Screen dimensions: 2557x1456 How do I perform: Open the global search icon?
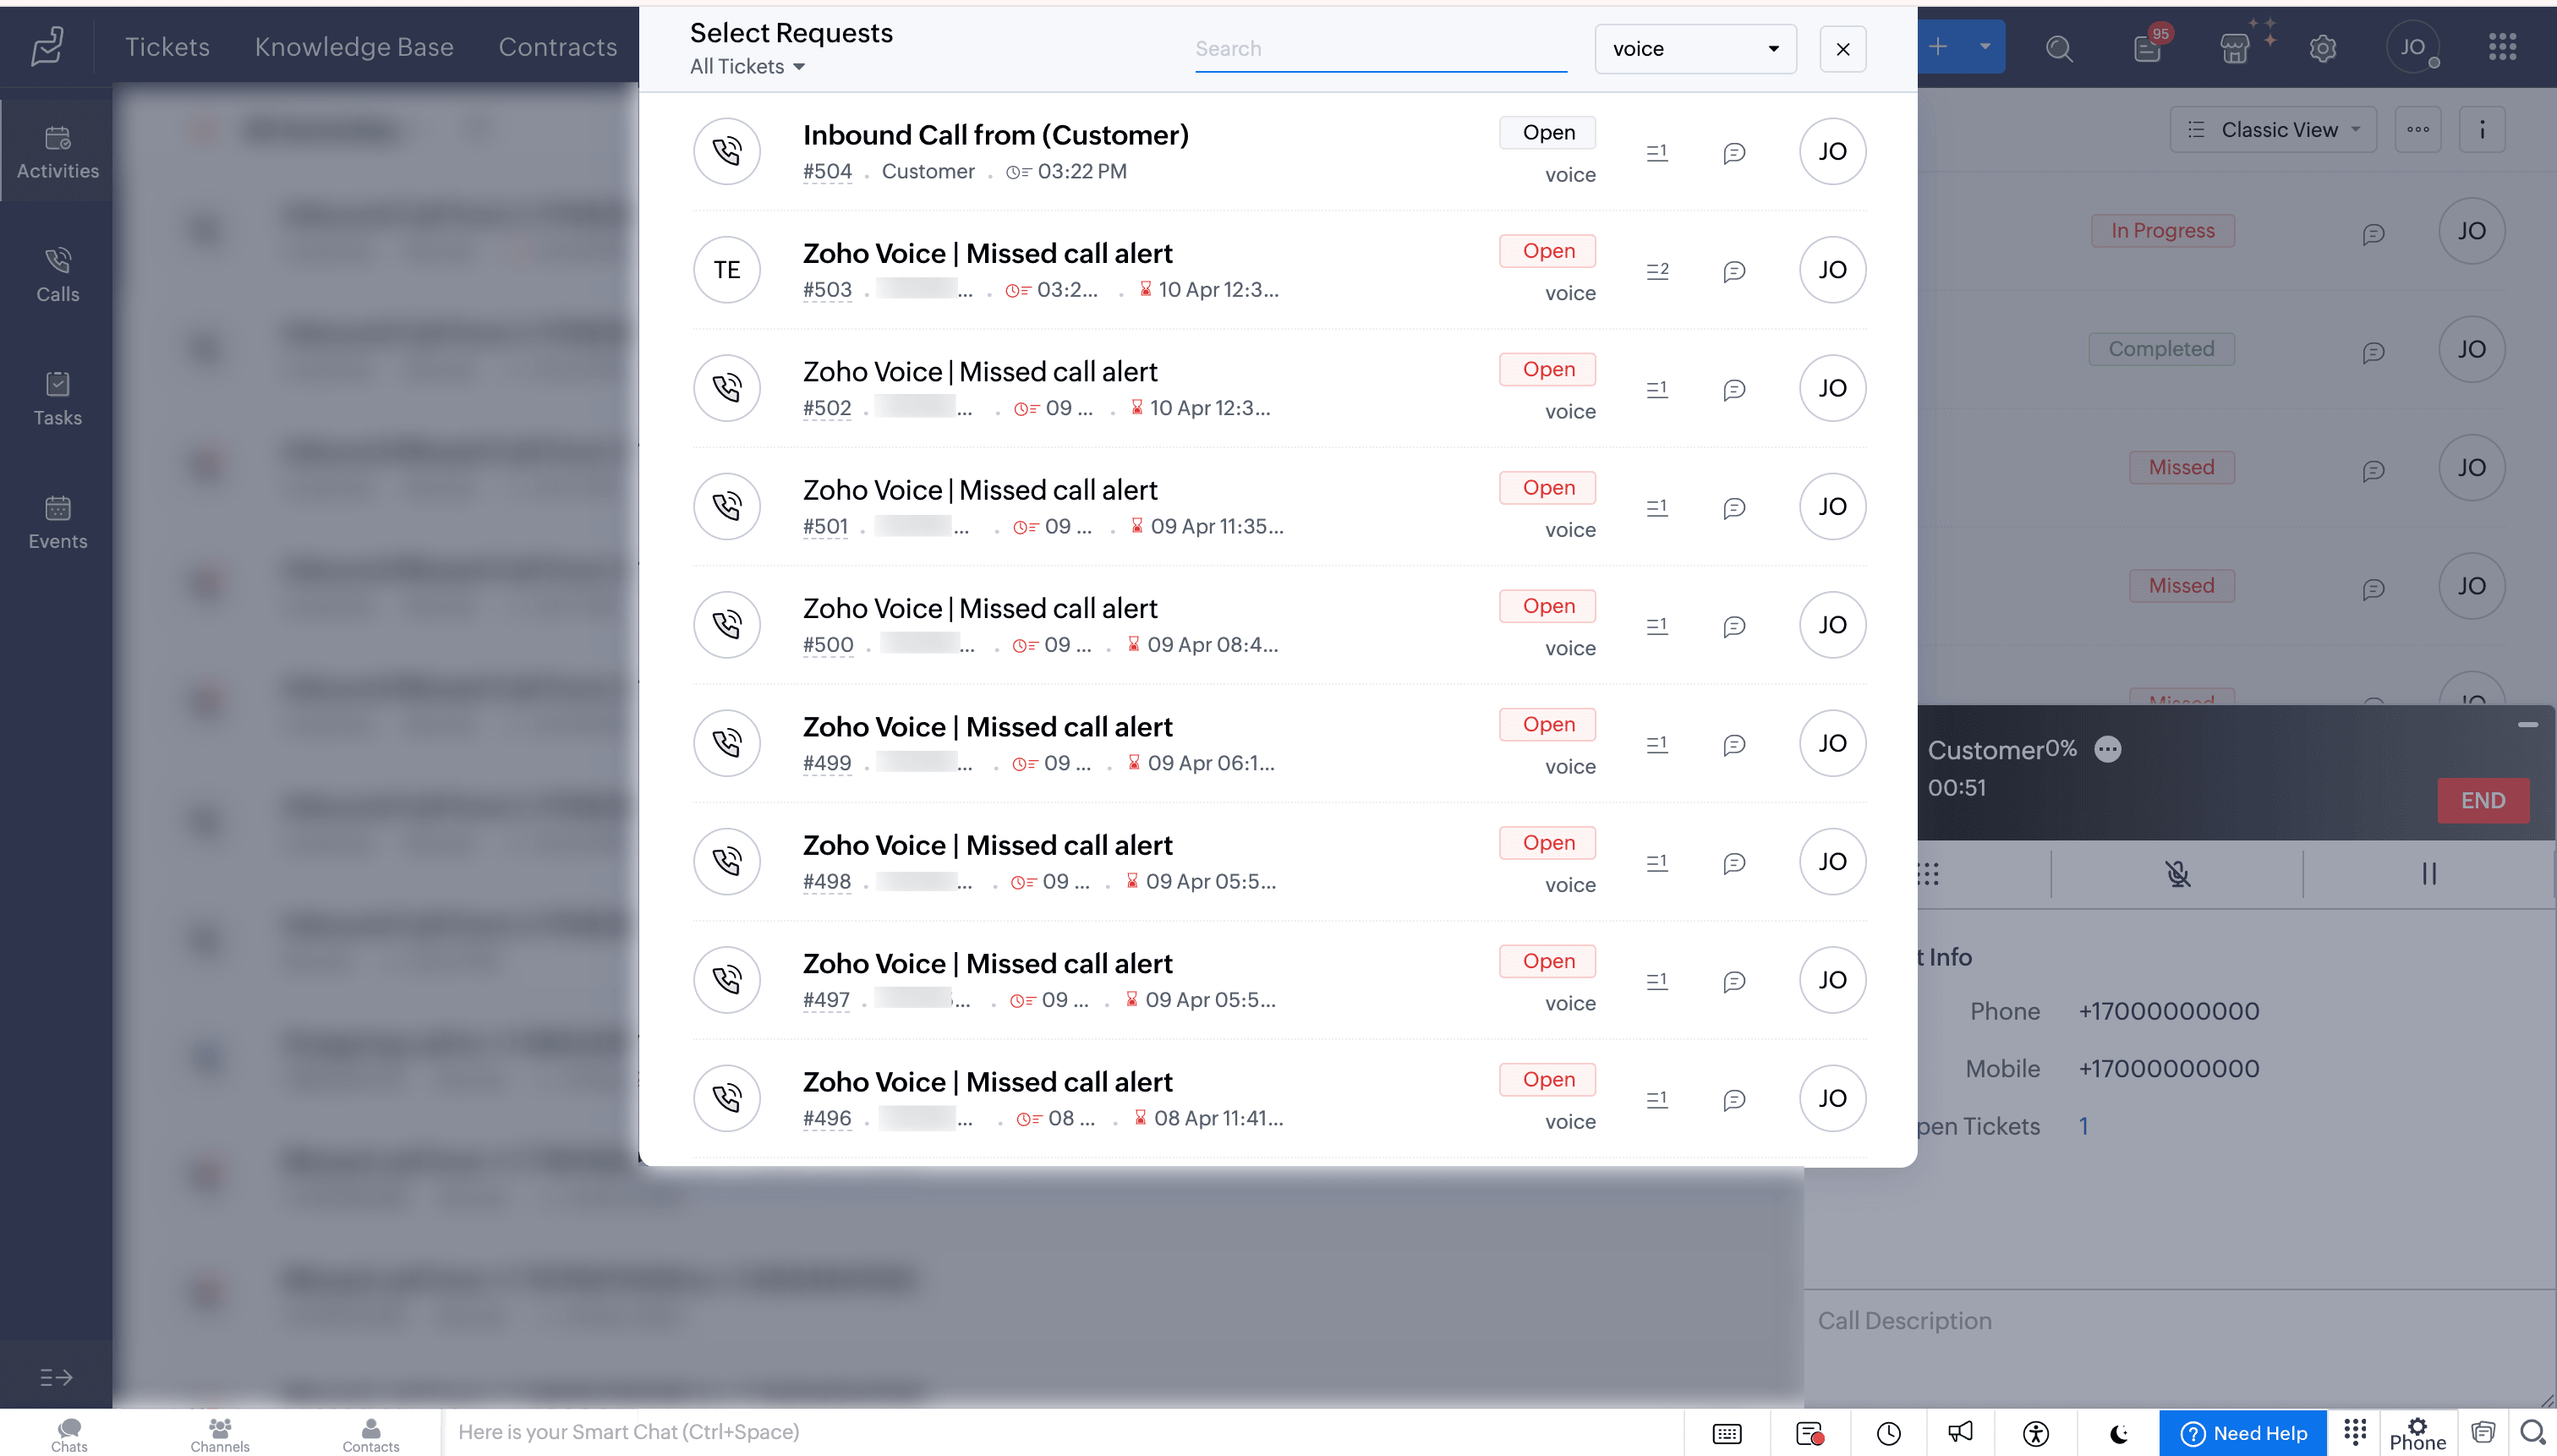2059,47
